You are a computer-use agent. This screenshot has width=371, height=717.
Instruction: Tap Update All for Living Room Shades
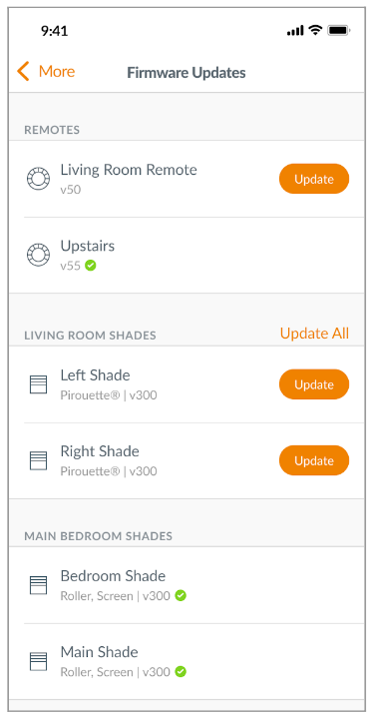(314, 334)
